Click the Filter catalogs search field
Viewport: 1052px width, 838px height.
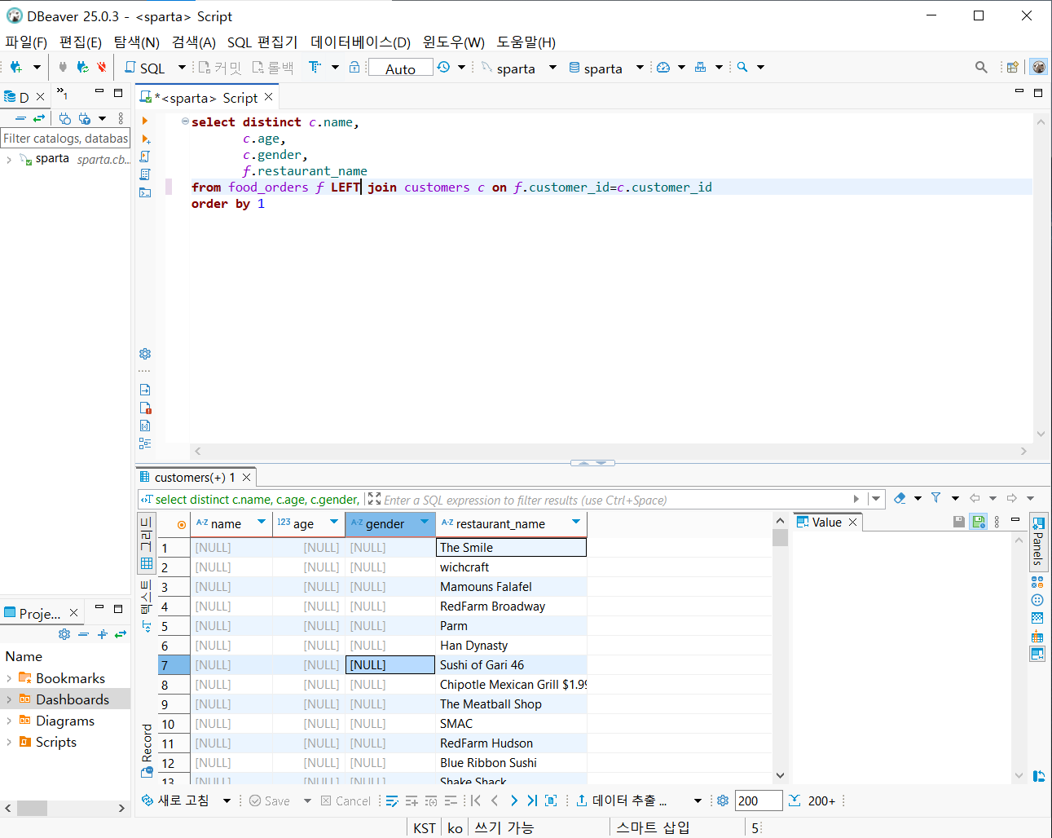(x=65, y=139)
